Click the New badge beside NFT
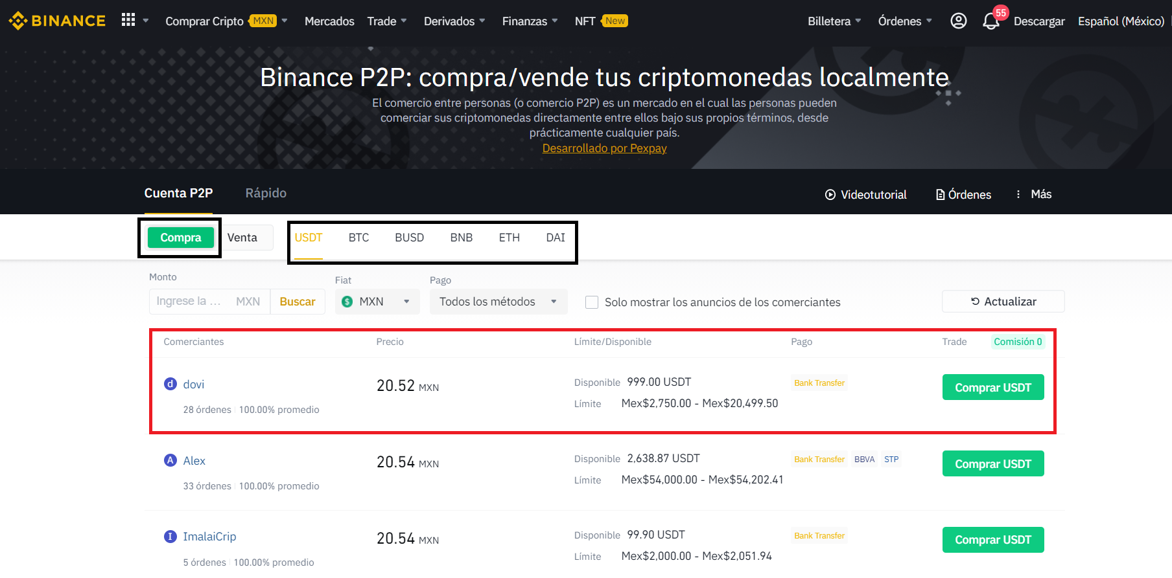 (615, 21)
